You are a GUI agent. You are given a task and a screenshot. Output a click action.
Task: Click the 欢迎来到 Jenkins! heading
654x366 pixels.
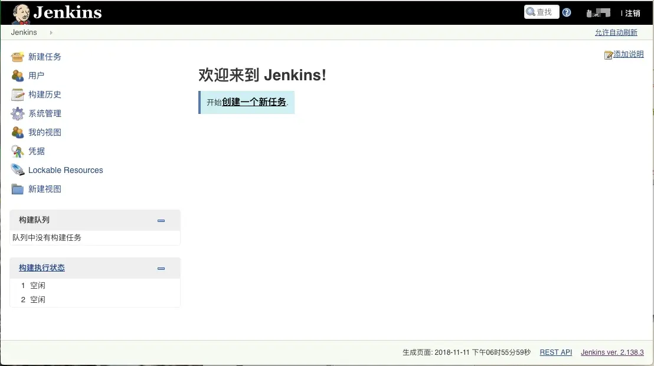tap(262, 75)
